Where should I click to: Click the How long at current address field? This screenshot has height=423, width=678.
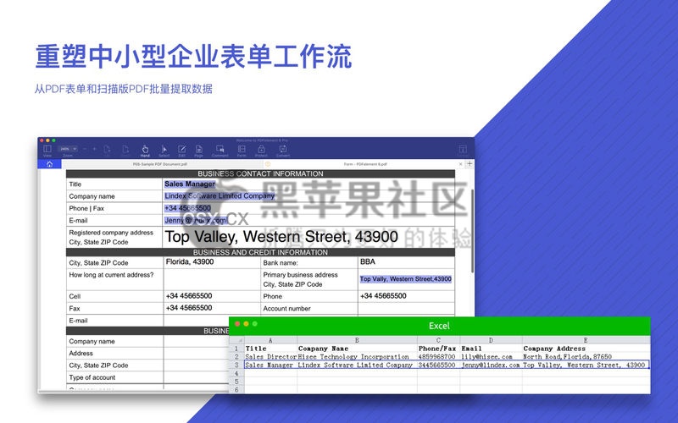click(x=211, y=279)
